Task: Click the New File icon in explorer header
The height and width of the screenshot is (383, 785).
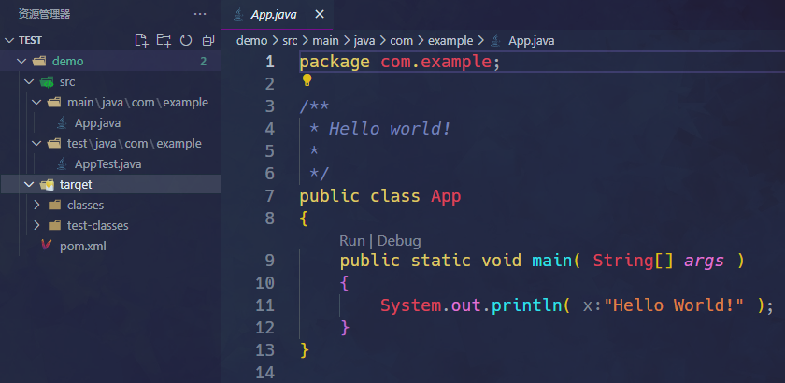Action: [142, 40]
